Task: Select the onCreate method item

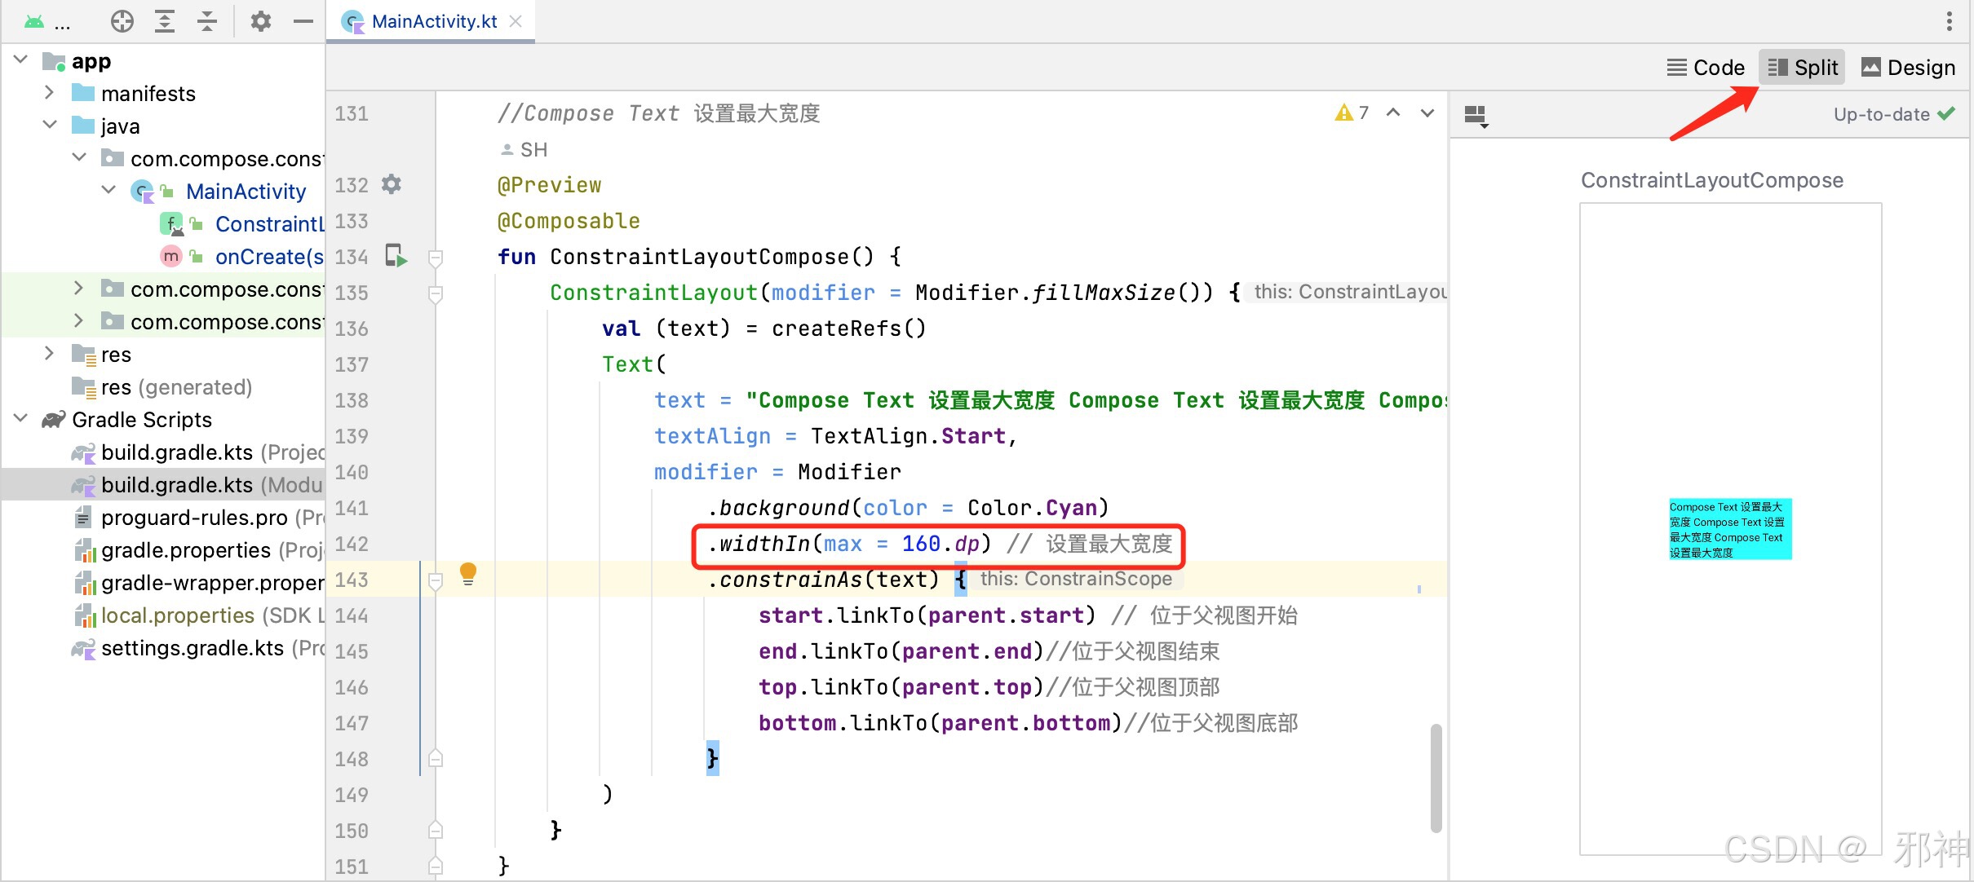Action: (x=269, y=257)
